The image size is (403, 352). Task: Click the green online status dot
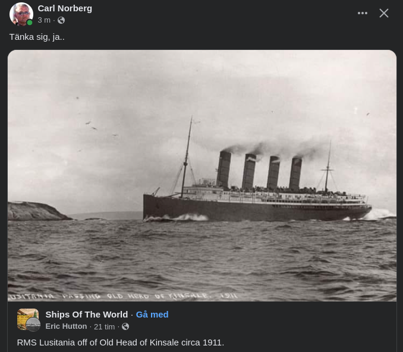(30, 23)
